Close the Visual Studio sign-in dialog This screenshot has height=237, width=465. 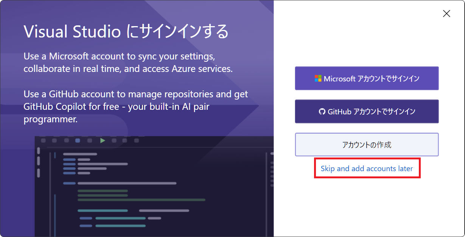[x=446, y=14]
